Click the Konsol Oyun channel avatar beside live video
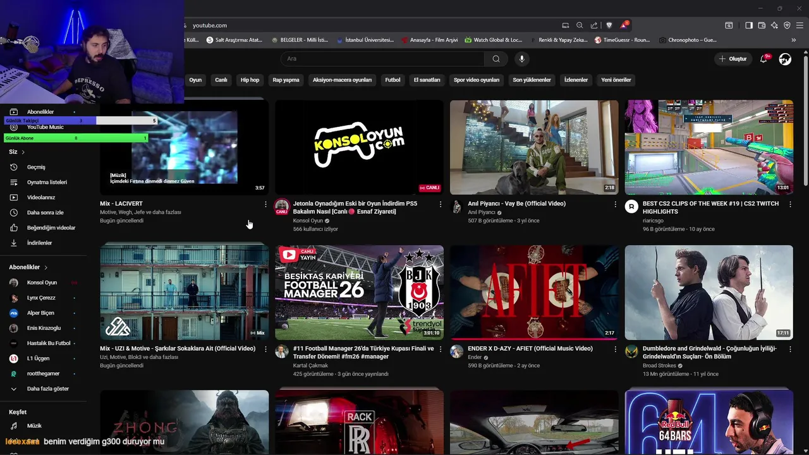The image size is (809, 455). (x=282, y=207)
